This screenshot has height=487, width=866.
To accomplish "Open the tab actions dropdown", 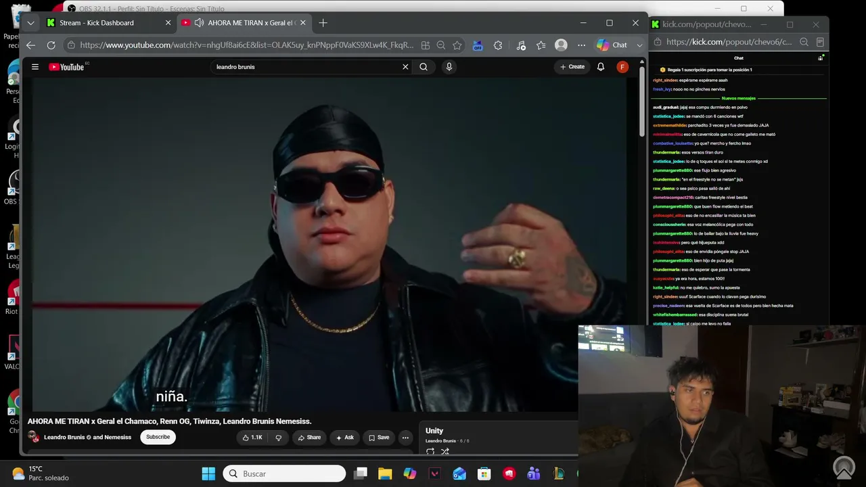I will [x=30, y=23].
